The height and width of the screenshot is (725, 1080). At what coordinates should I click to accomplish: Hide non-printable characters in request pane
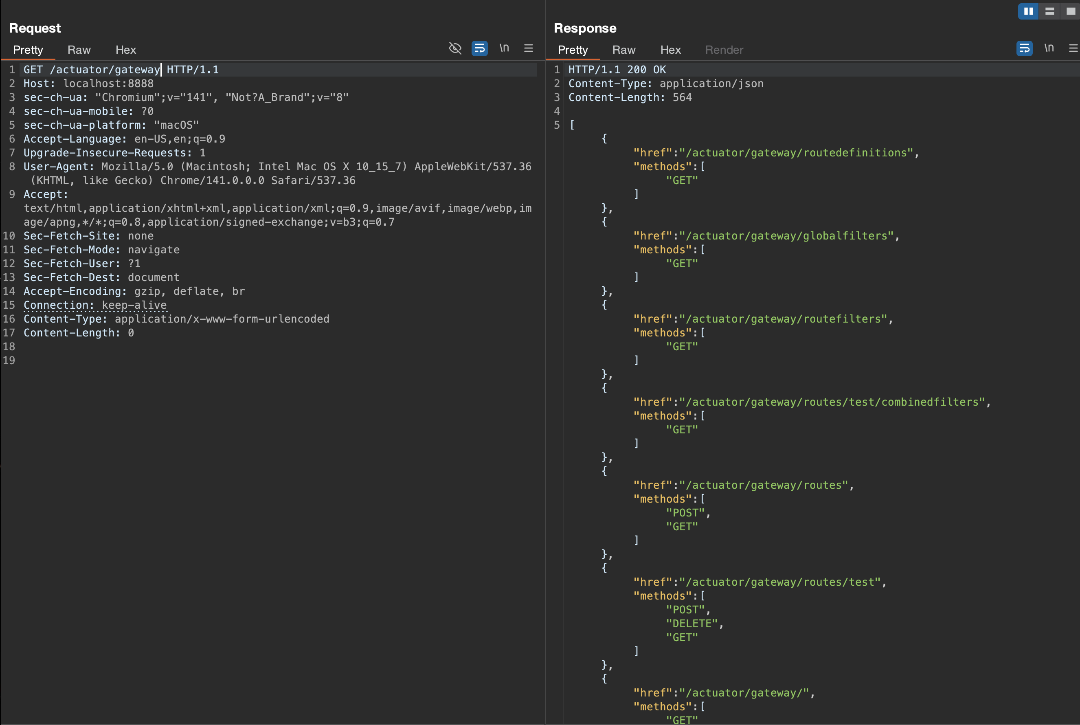[455, 48]
